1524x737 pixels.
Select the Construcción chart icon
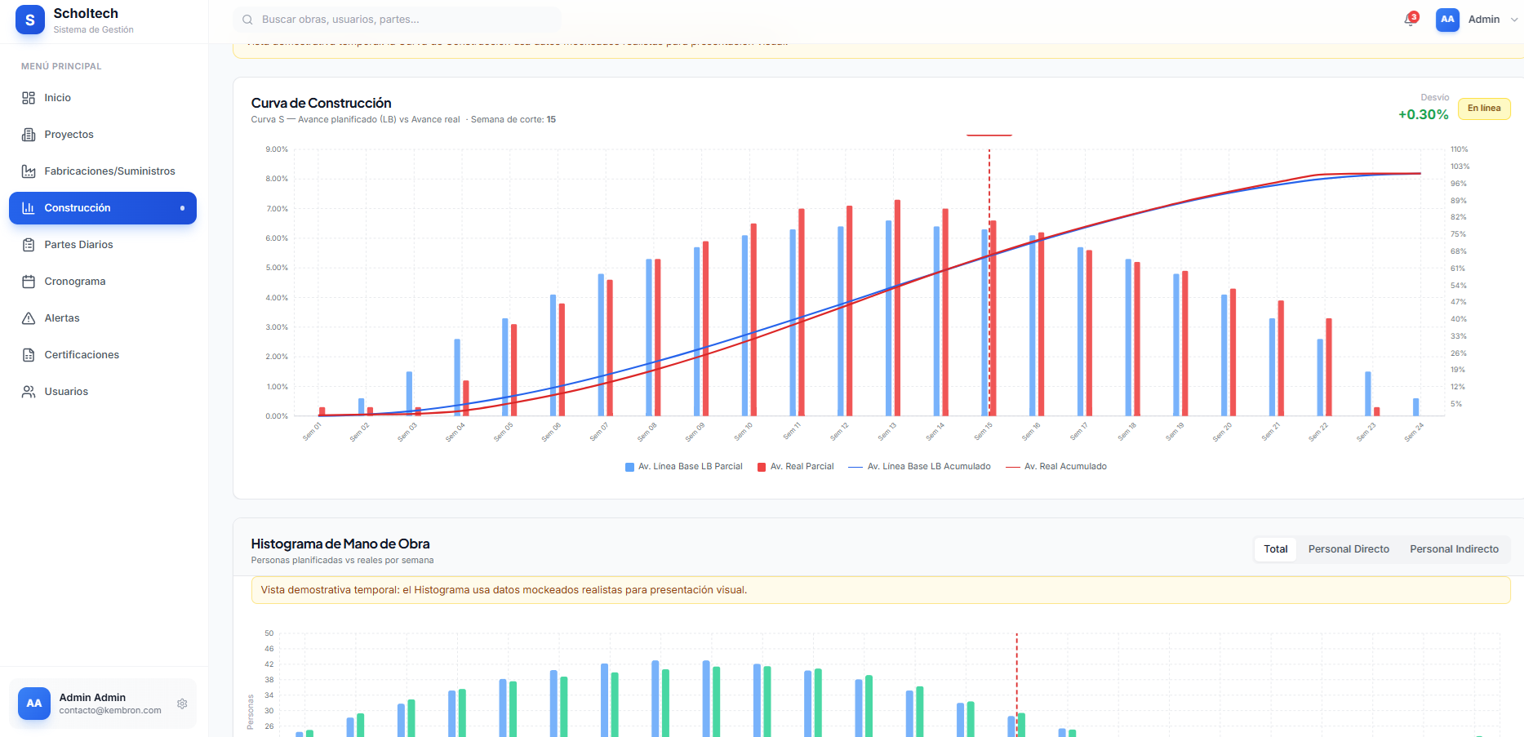click(28, 208)
